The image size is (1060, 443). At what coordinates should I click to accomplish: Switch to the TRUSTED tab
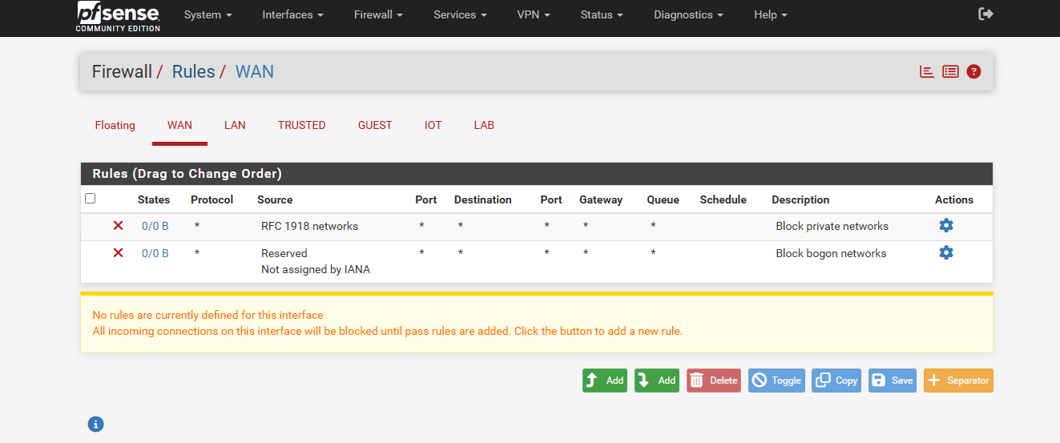[301, 125]
